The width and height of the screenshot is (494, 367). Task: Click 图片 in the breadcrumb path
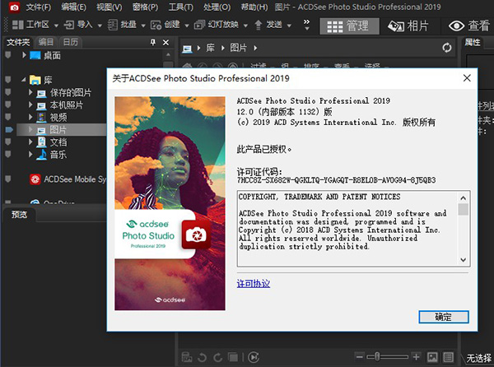[238, 48]
